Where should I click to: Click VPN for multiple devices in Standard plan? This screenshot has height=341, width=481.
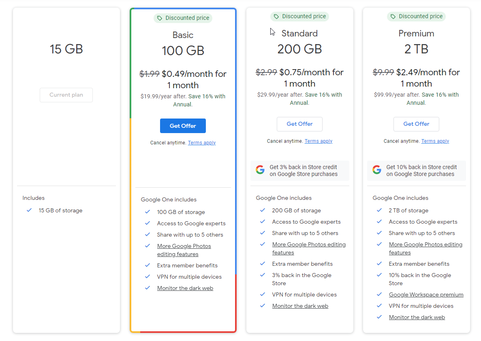304,294
